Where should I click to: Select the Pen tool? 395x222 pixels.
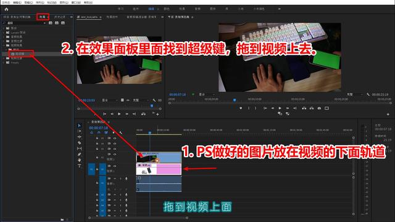point(80,154)
